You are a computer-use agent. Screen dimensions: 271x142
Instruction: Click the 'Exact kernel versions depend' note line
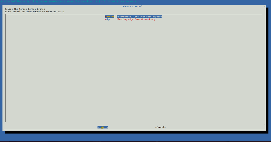tap(34, 12)
